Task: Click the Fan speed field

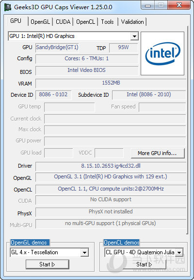Action: (x=162, y=107)
